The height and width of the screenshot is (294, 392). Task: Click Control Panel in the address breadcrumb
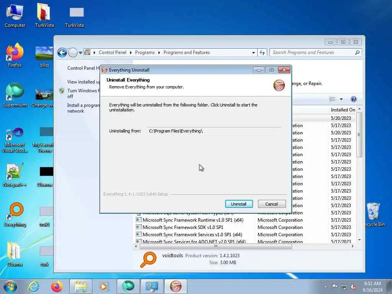[113, 52]
